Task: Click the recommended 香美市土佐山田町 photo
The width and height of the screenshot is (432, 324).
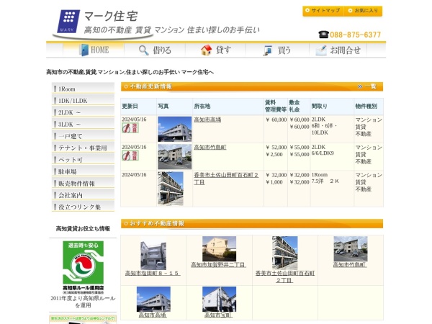Action: pyautogui.click(x=285, y=253)
